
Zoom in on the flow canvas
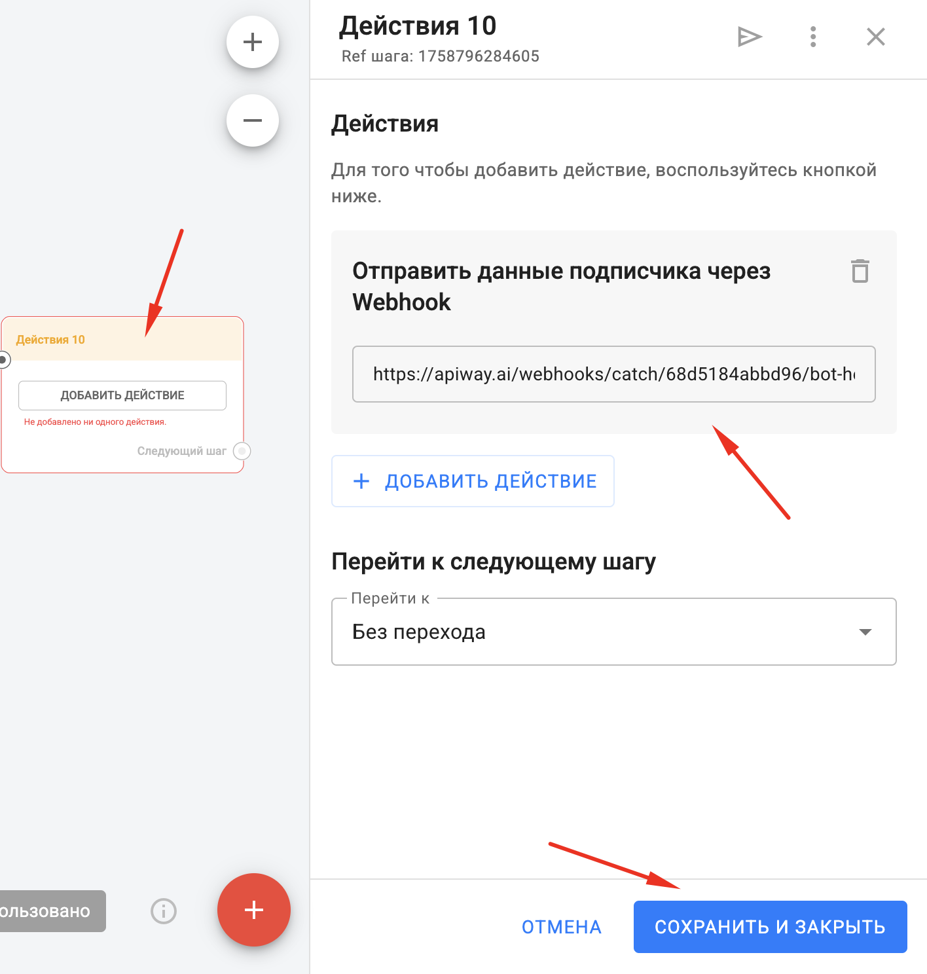253,42
